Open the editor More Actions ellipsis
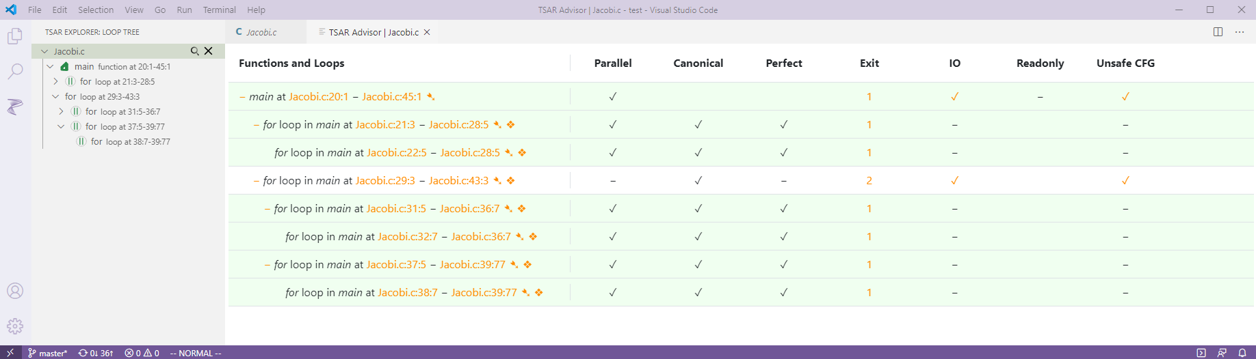Screen dimensions: 1256x359 (x=1240, y=32)
